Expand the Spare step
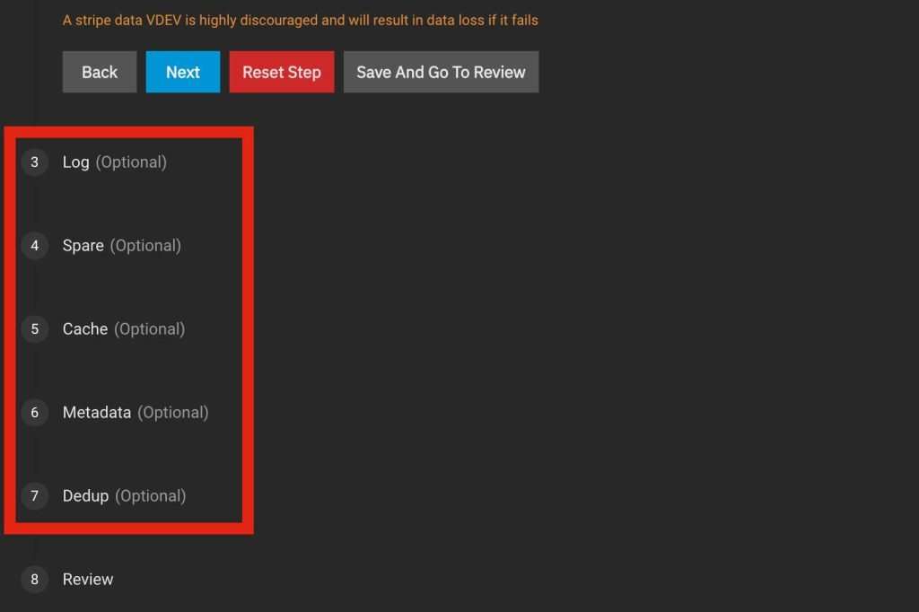 pos(83,246)
